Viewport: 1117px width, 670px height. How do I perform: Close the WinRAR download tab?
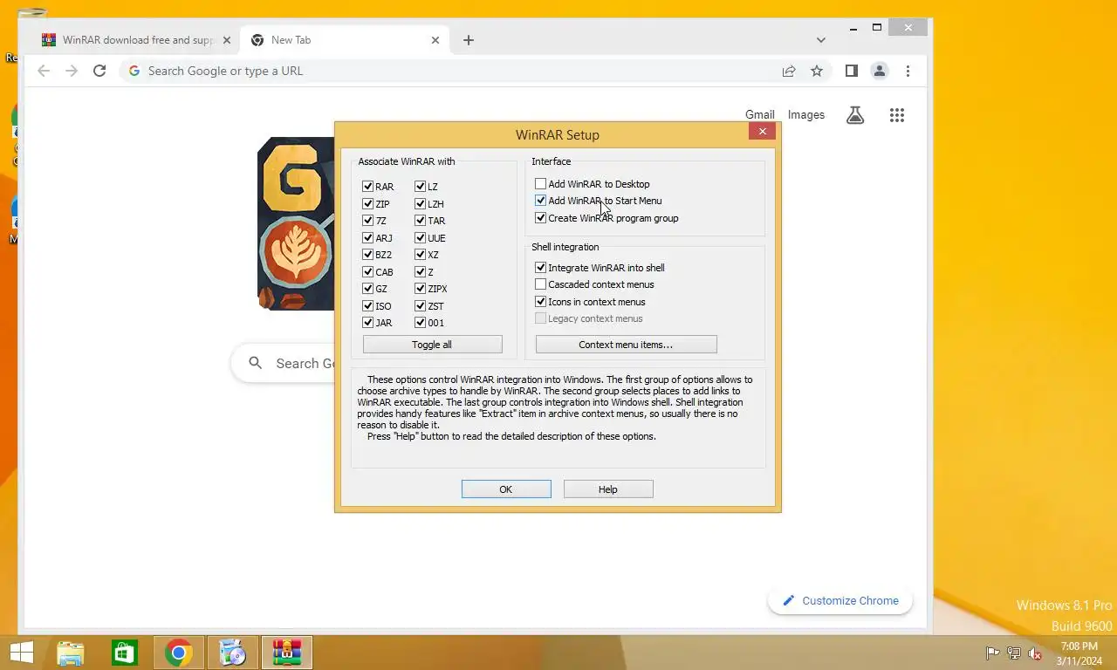pos(227,40)
